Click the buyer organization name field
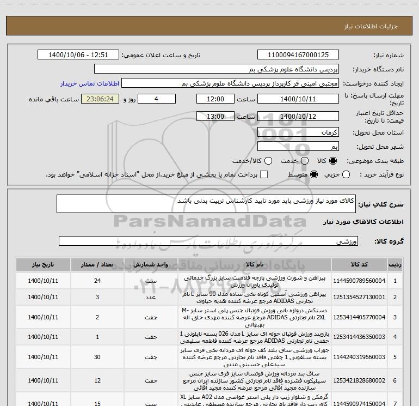419x406 pixels. (x=217, y=69)
